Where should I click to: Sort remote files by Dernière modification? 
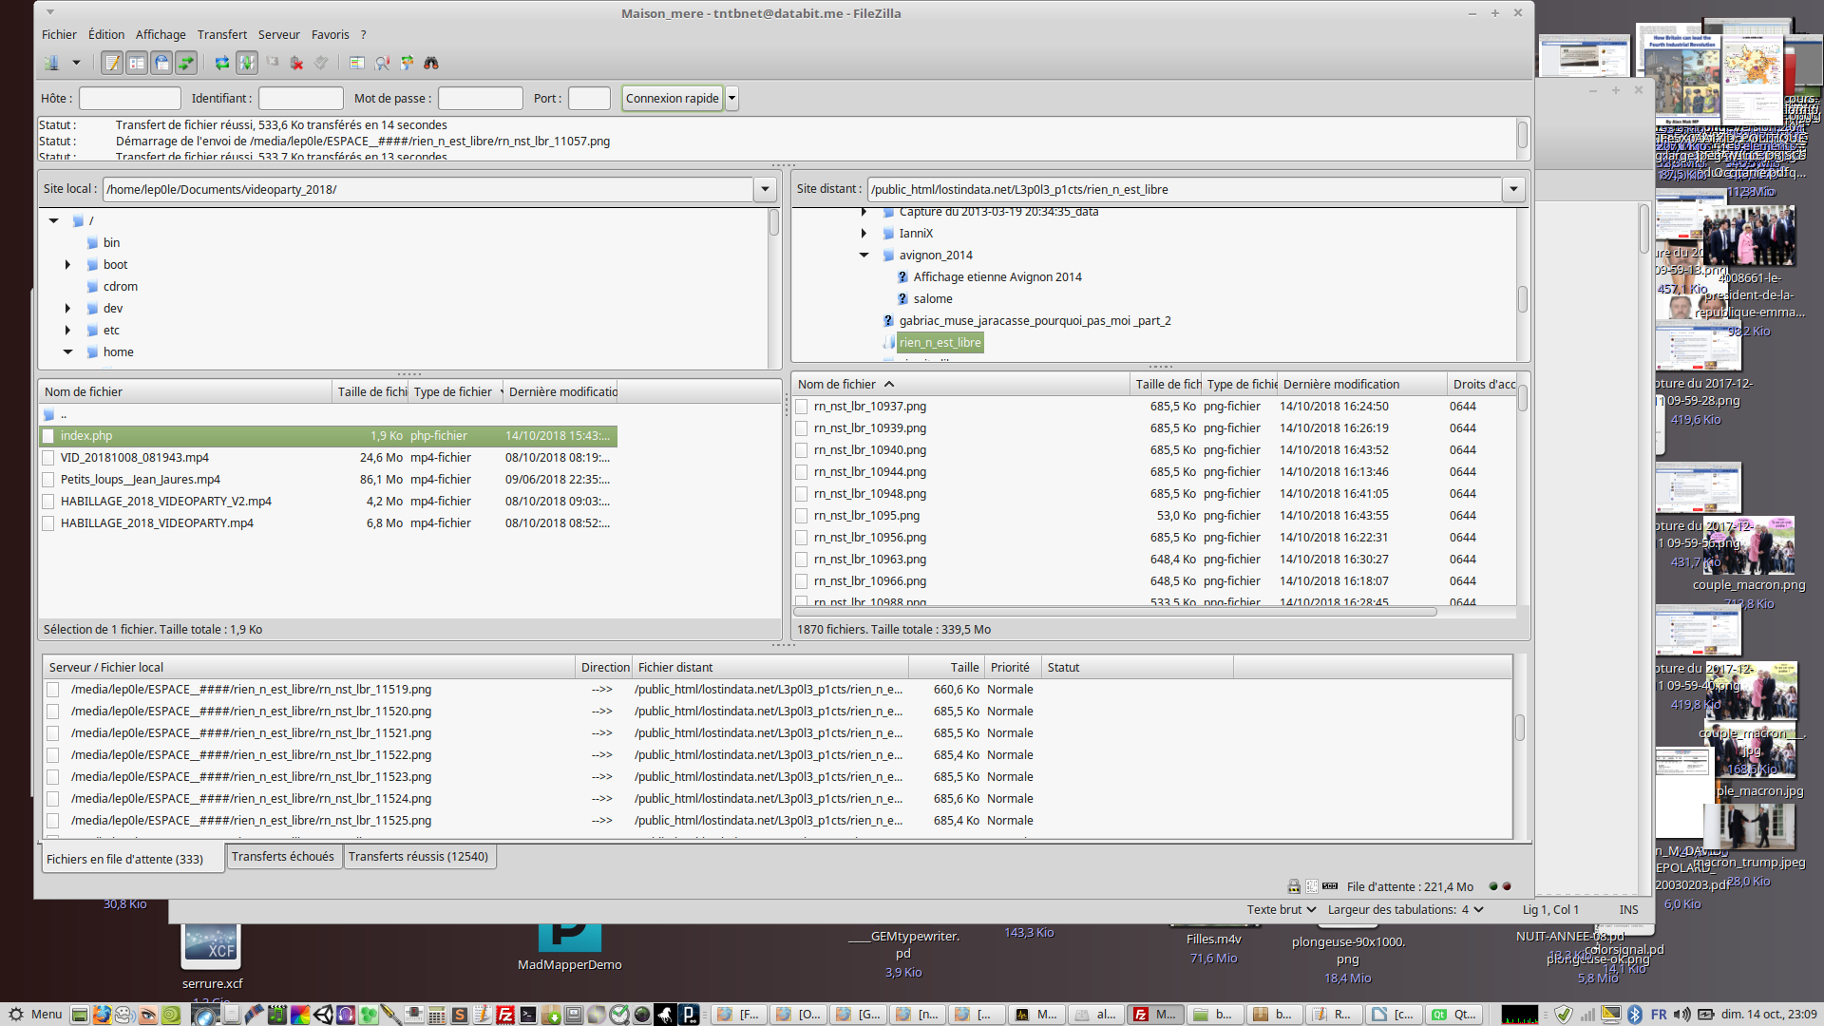pyautogui.click(x=1340, y=385)
